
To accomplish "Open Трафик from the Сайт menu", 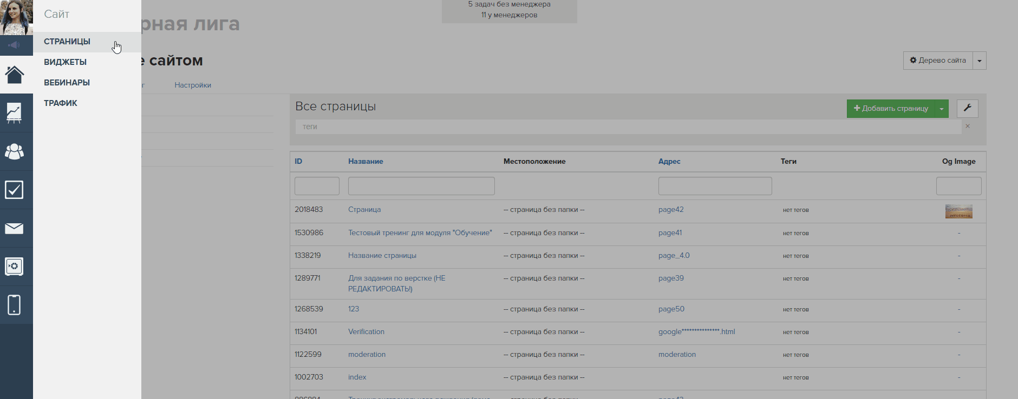I will 61,103.
